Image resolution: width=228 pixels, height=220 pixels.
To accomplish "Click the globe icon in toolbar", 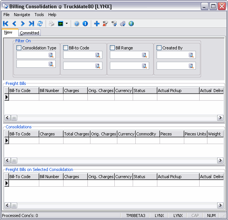I will [x=131, y=24].
